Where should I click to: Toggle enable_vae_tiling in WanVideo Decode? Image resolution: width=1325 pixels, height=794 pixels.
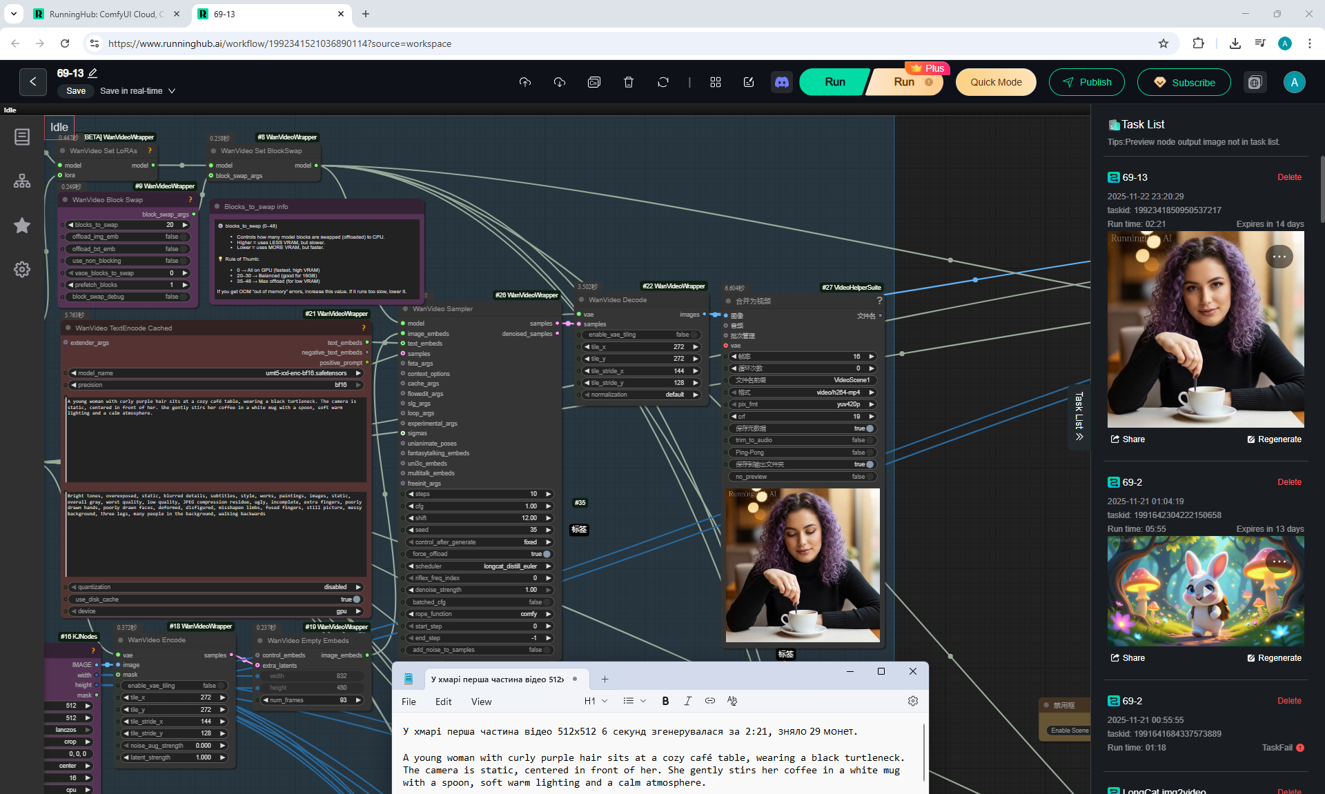tap(694, 335)
